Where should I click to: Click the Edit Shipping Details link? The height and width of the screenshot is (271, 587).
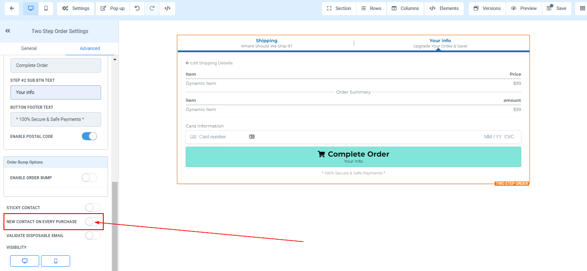point(209,63)
